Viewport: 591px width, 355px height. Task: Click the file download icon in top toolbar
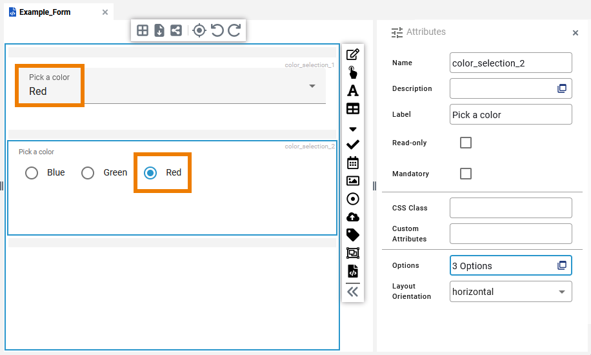point(159,30)
